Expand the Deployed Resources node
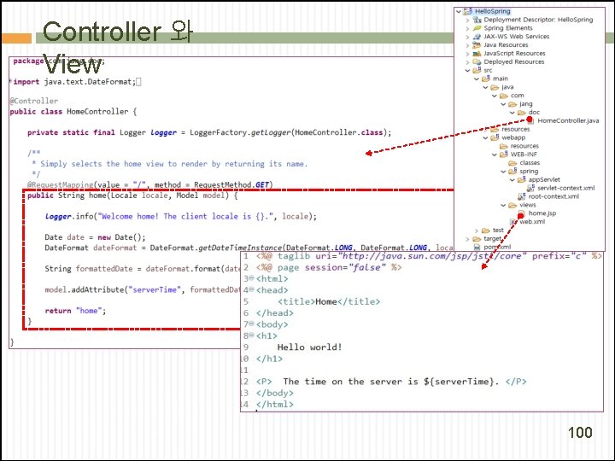Viewport: 615px width, 461px height. click(467, 62)
